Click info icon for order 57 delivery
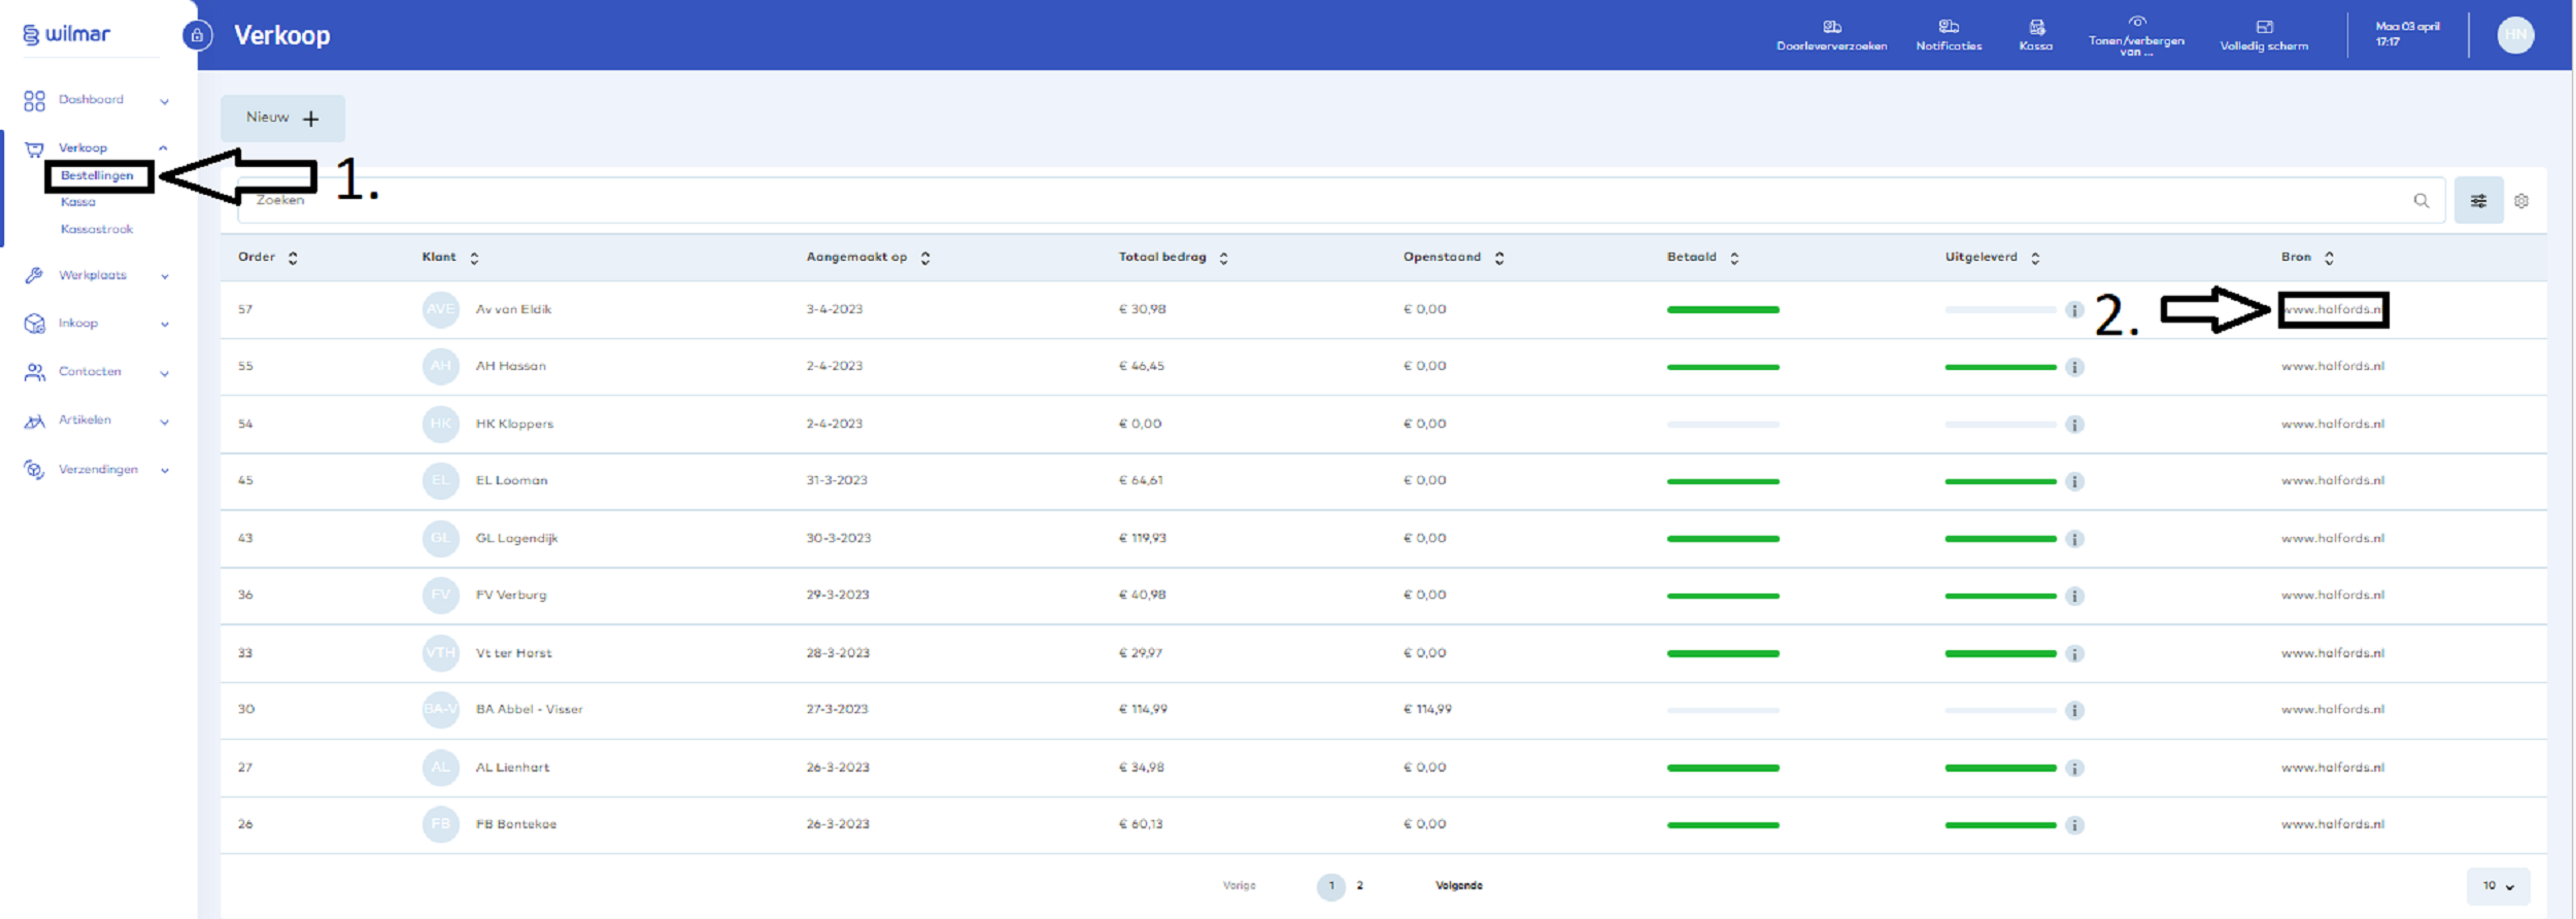 (2074, 310)
